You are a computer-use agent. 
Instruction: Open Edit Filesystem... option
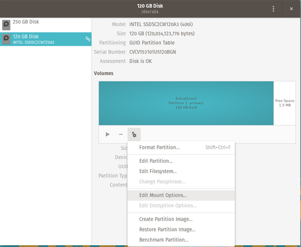pos(158,172)
